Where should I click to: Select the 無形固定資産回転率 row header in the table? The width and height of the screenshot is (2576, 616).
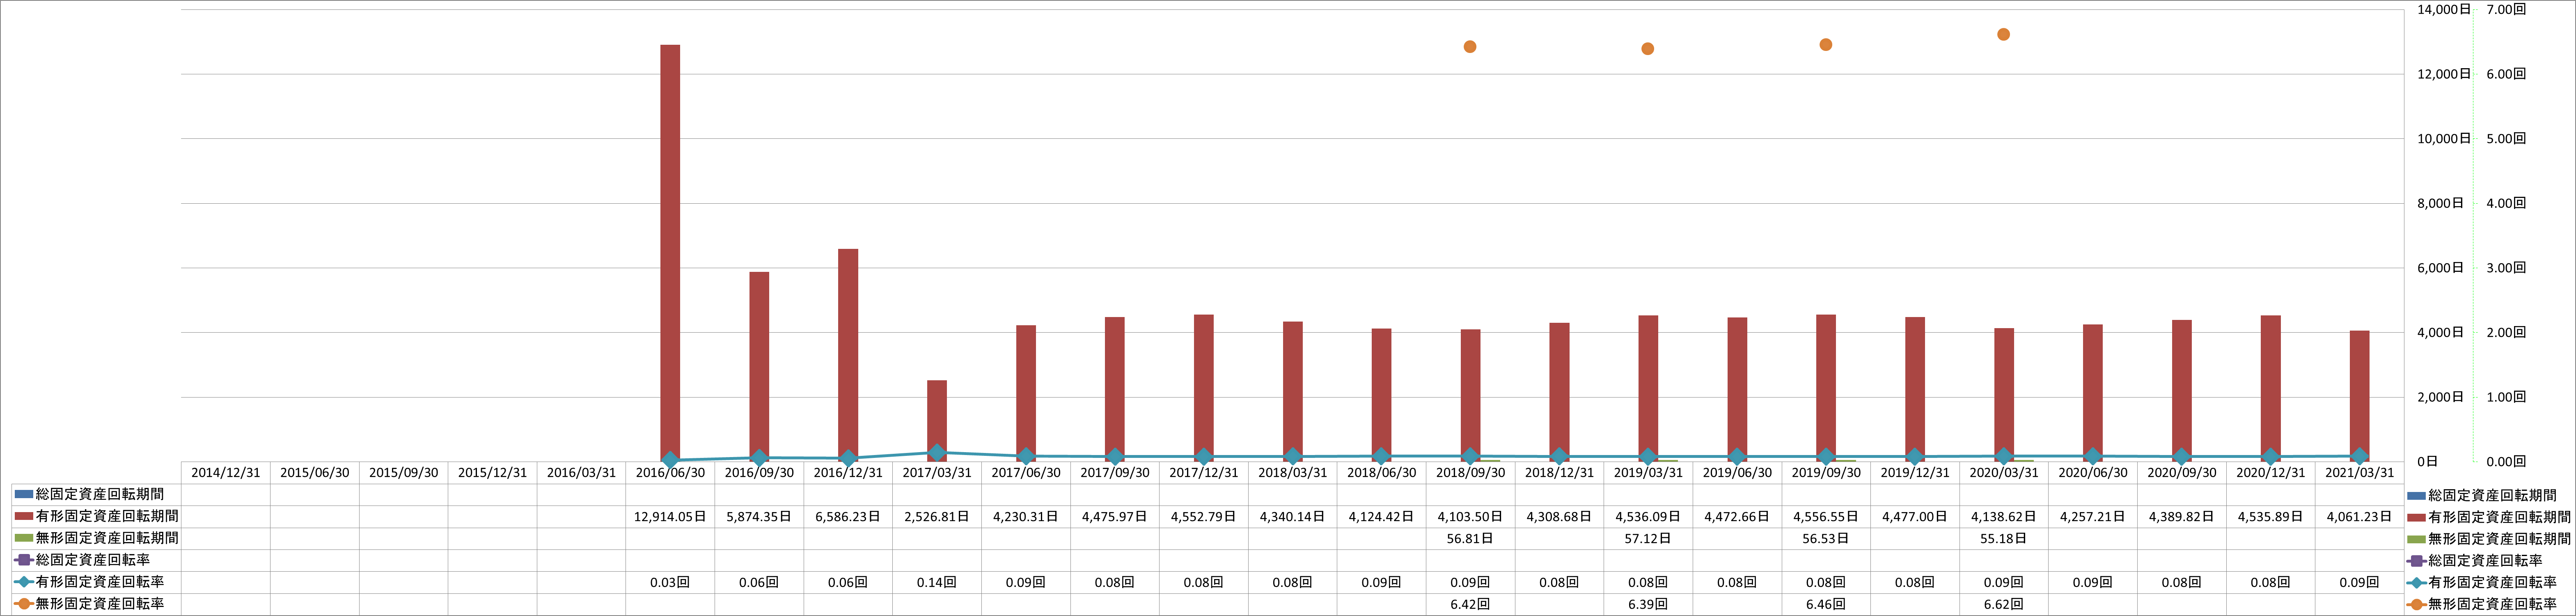tap(96, 604)
